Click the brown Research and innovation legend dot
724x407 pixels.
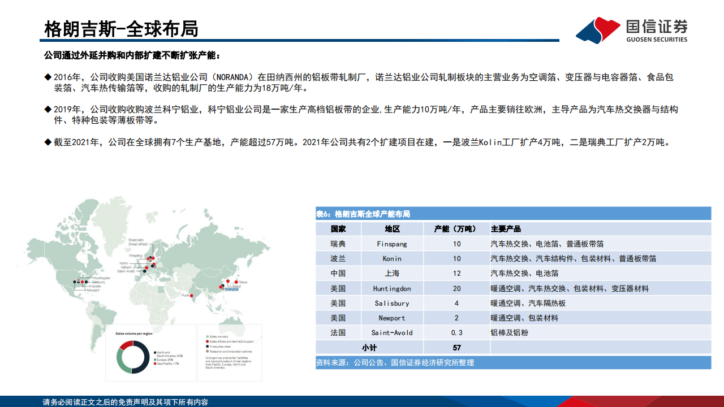tap(207, 352)
